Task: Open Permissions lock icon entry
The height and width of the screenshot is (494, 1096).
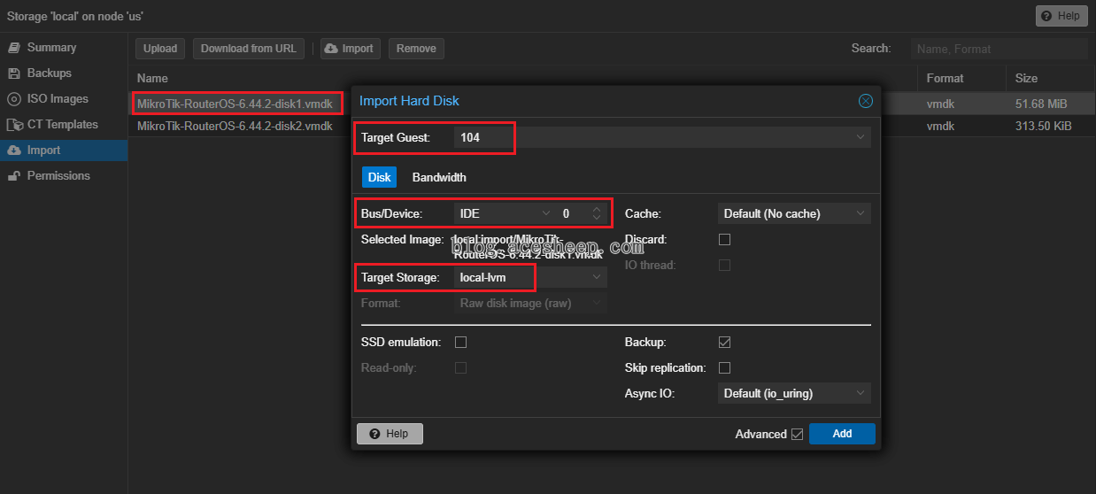Action: 14,176
